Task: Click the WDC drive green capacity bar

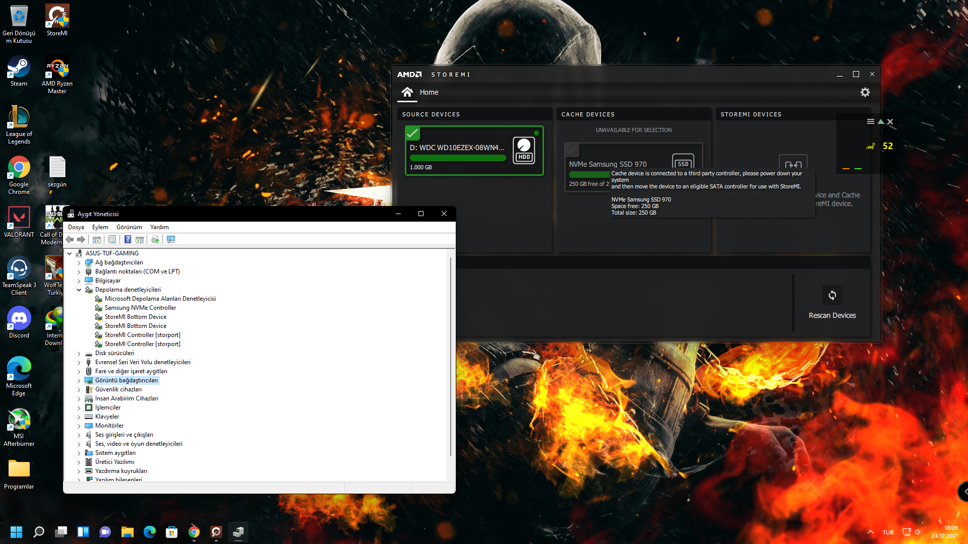Action: pyautogui.click(x=458, y=158)
